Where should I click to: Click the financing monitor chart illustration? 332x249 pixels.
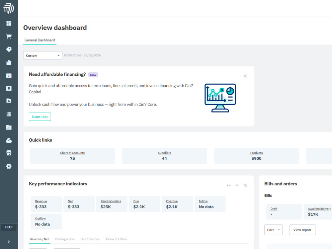pyautogui.click(x=220, y=98)
